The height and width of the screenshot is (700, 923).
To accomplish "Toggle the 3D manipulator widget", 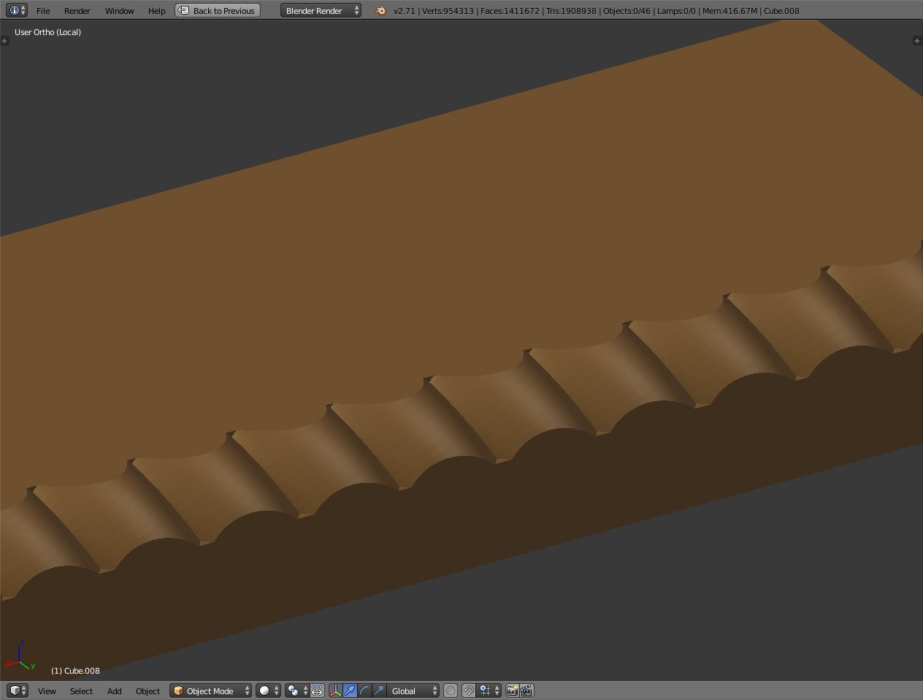I will pos(335,691).
